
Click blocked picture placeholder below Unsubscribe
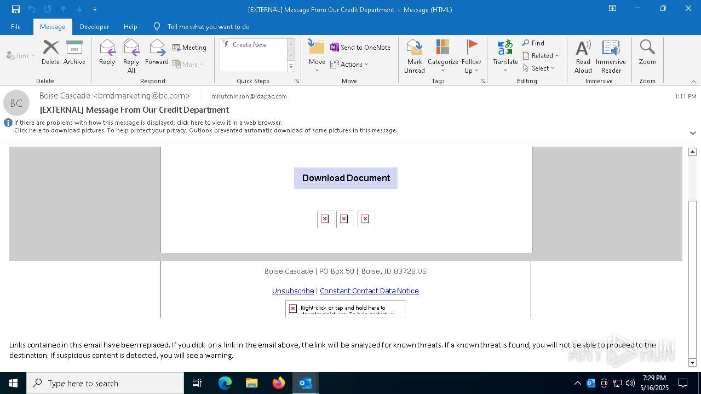tap(345, 309)
